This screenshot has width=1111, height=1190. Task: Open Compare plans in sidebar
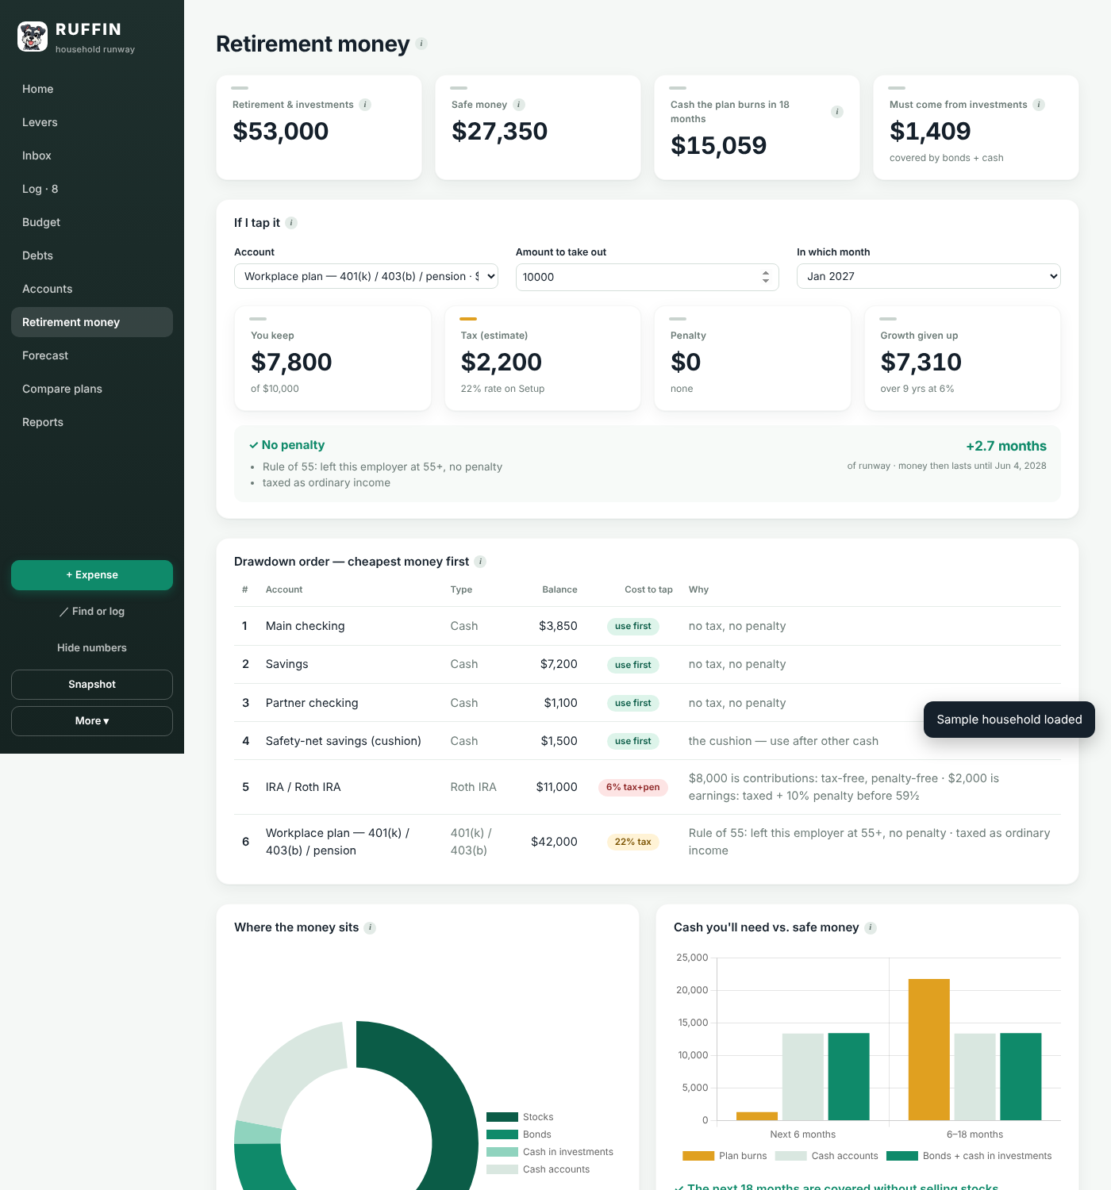tap(92, 389)
